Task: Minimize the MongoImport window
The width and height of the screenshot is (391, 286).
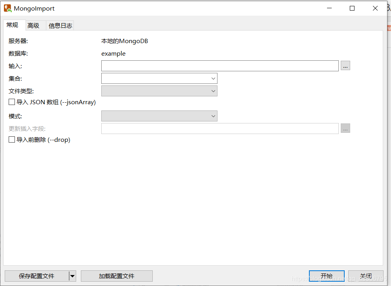Action: [329, 8]
